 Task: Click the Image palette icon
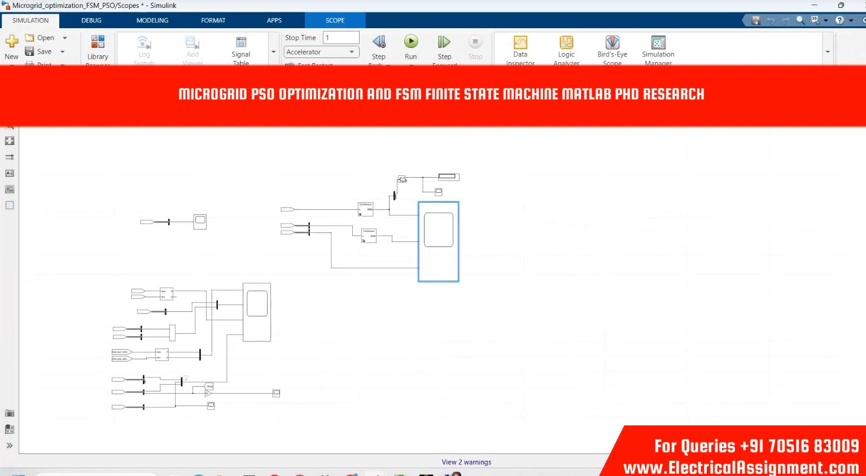click(10, 189)
